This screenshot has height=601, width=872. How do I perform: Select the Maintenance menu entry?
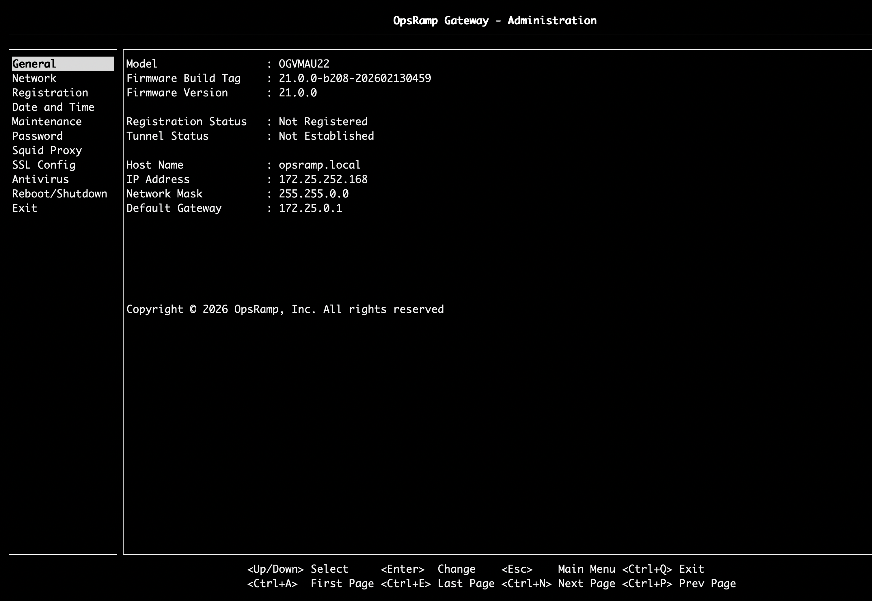(47, 122)
